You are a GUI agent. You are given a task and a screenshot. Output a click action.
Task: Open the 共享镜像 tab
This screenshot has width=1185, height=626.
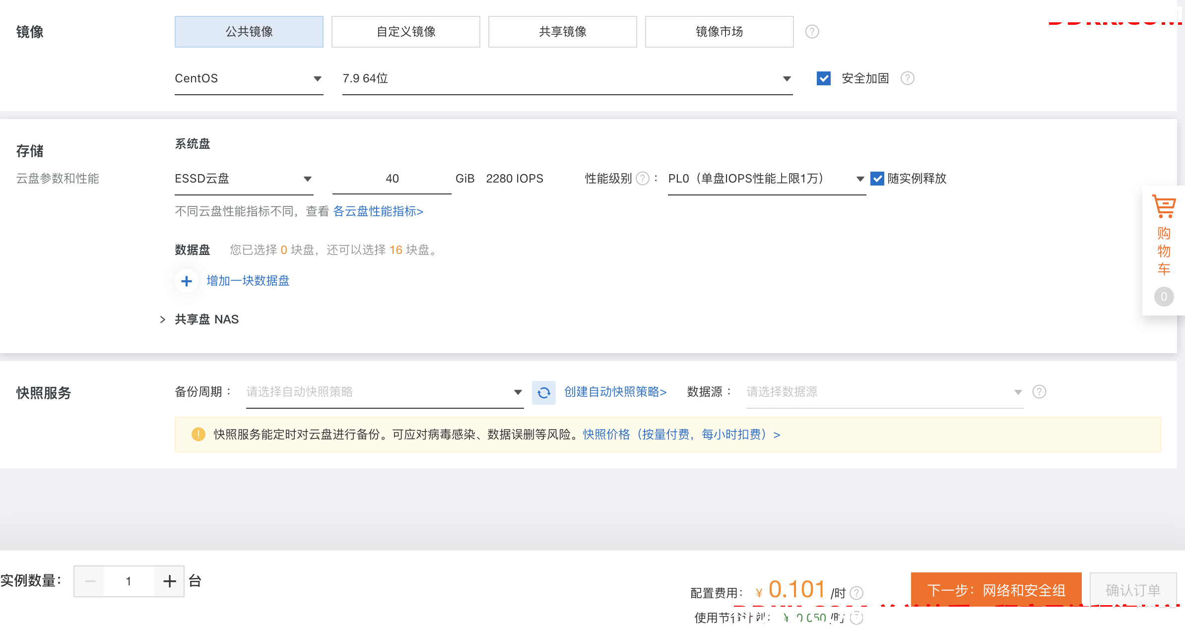[563, 32]
